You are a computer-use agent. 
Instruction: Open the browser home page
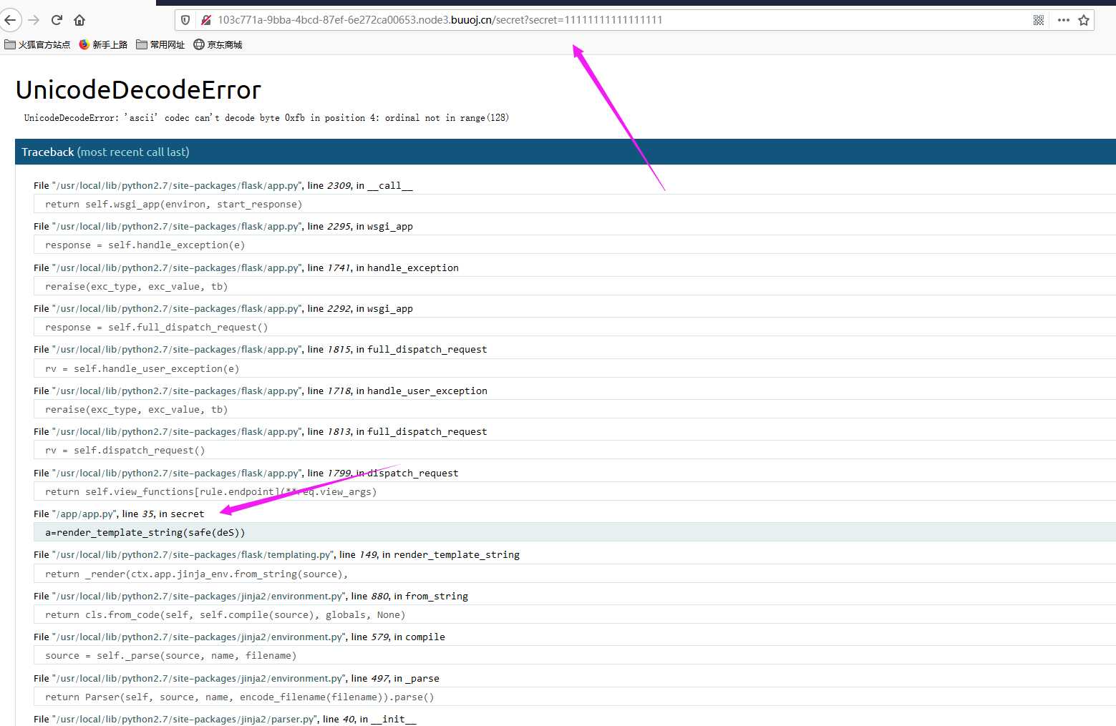[x=79, y=20]
